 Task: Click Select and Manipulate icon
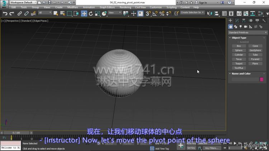pos(133,14)
